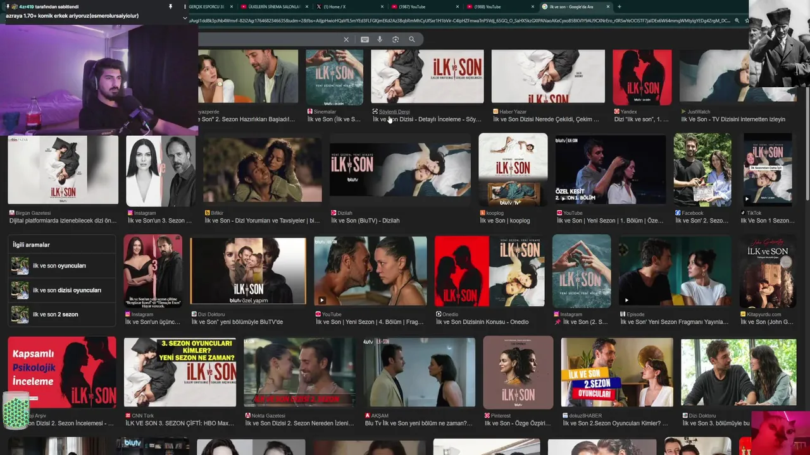Click the Atatürk photo overlay
The width and height of the screenshot is (810, 455).
pyautogui.click(x=779, y=43)
